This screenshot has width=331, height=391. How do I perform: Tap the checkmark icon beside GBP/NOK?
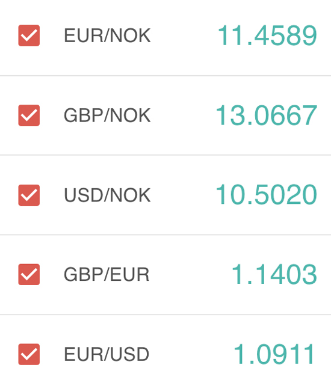29,115
